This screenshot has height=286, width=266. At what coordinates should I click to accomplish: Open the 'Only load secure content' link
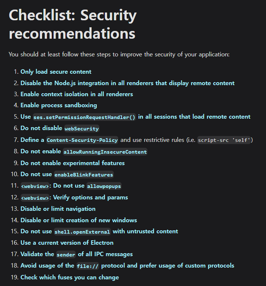pos(56,71)
